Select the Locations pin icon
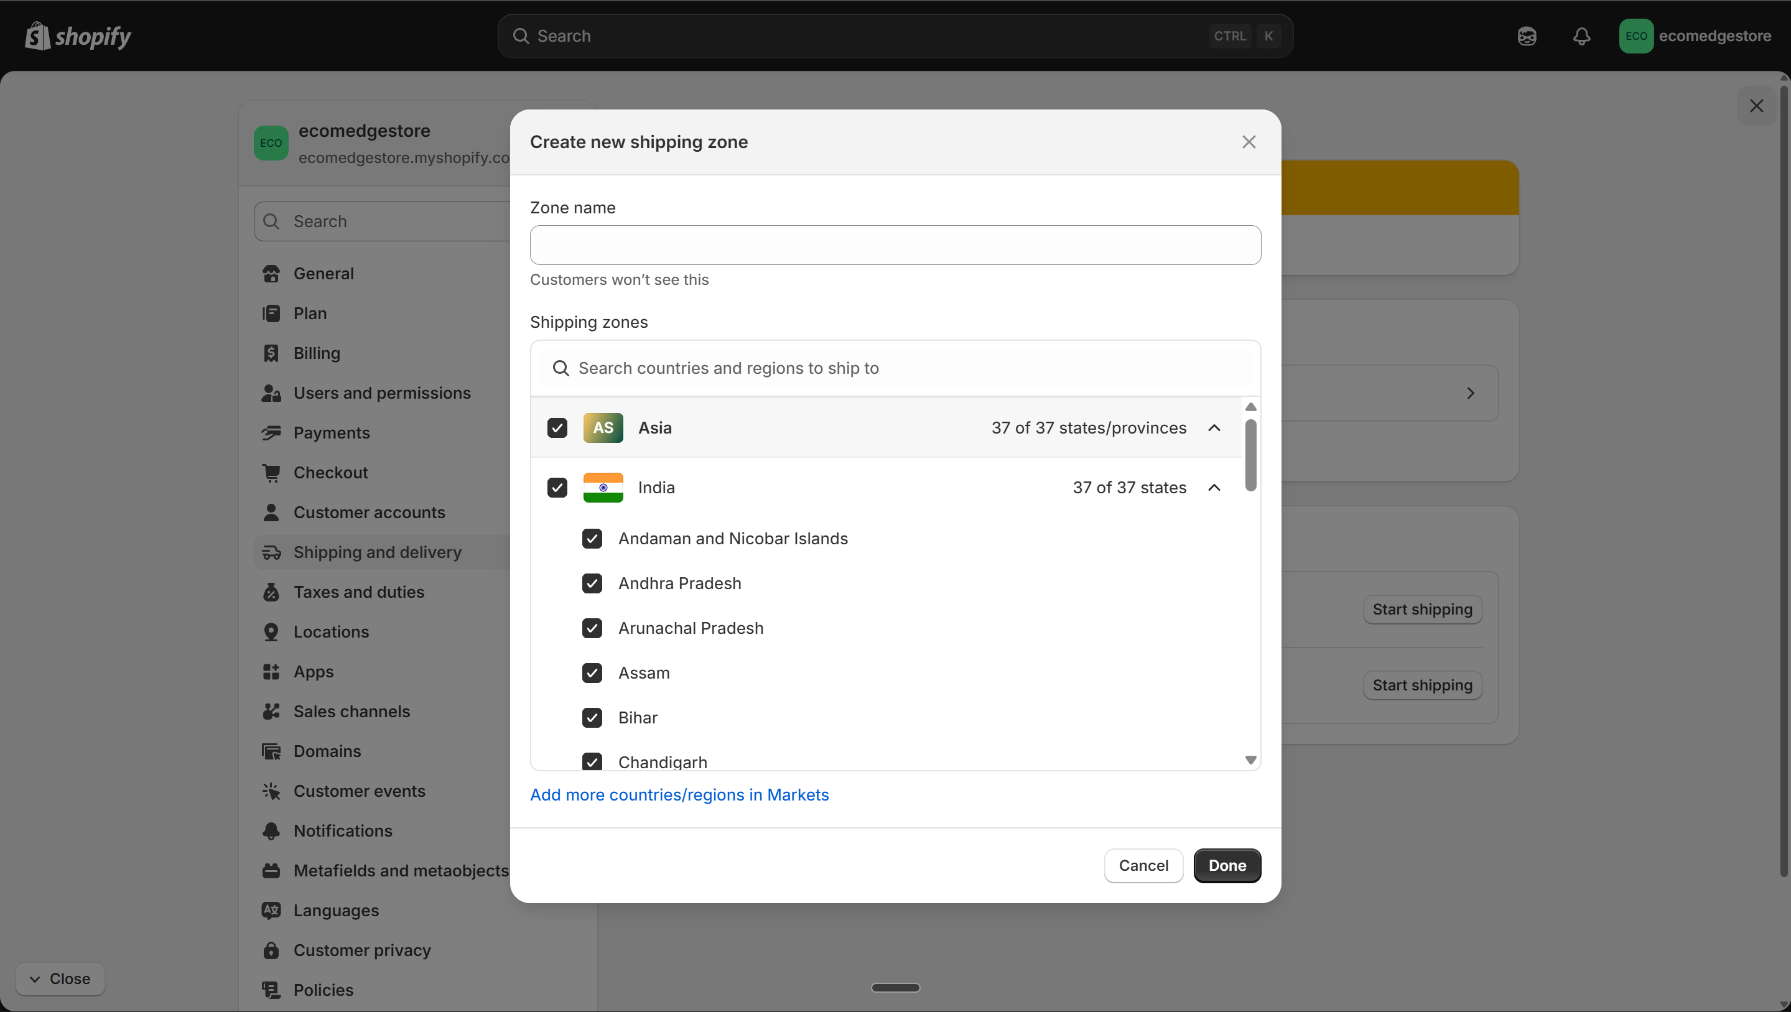1791x1012 pixels. (272, 631)
